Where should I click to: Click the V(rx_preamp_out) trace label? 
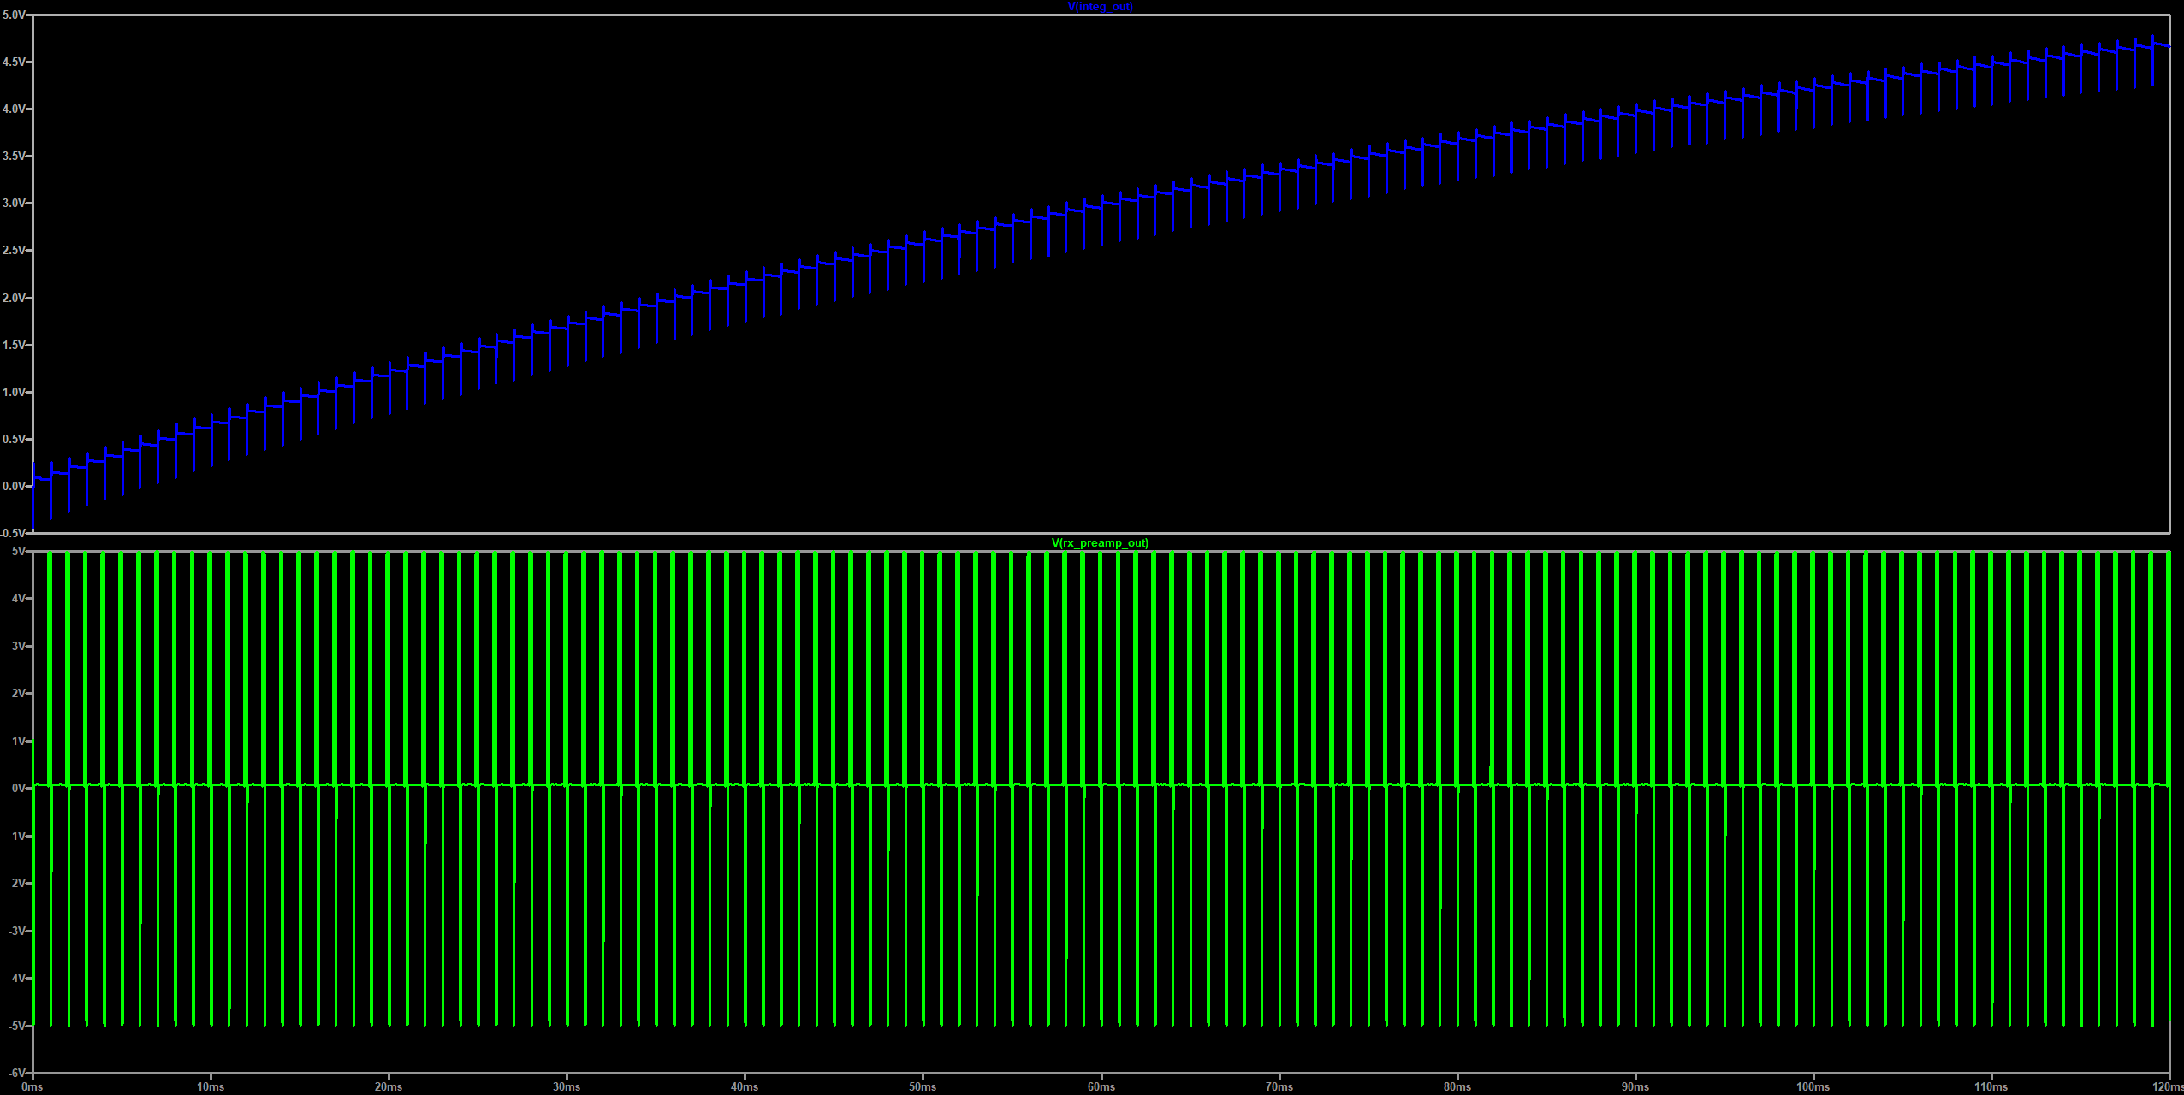click(x=1100, y=543)
